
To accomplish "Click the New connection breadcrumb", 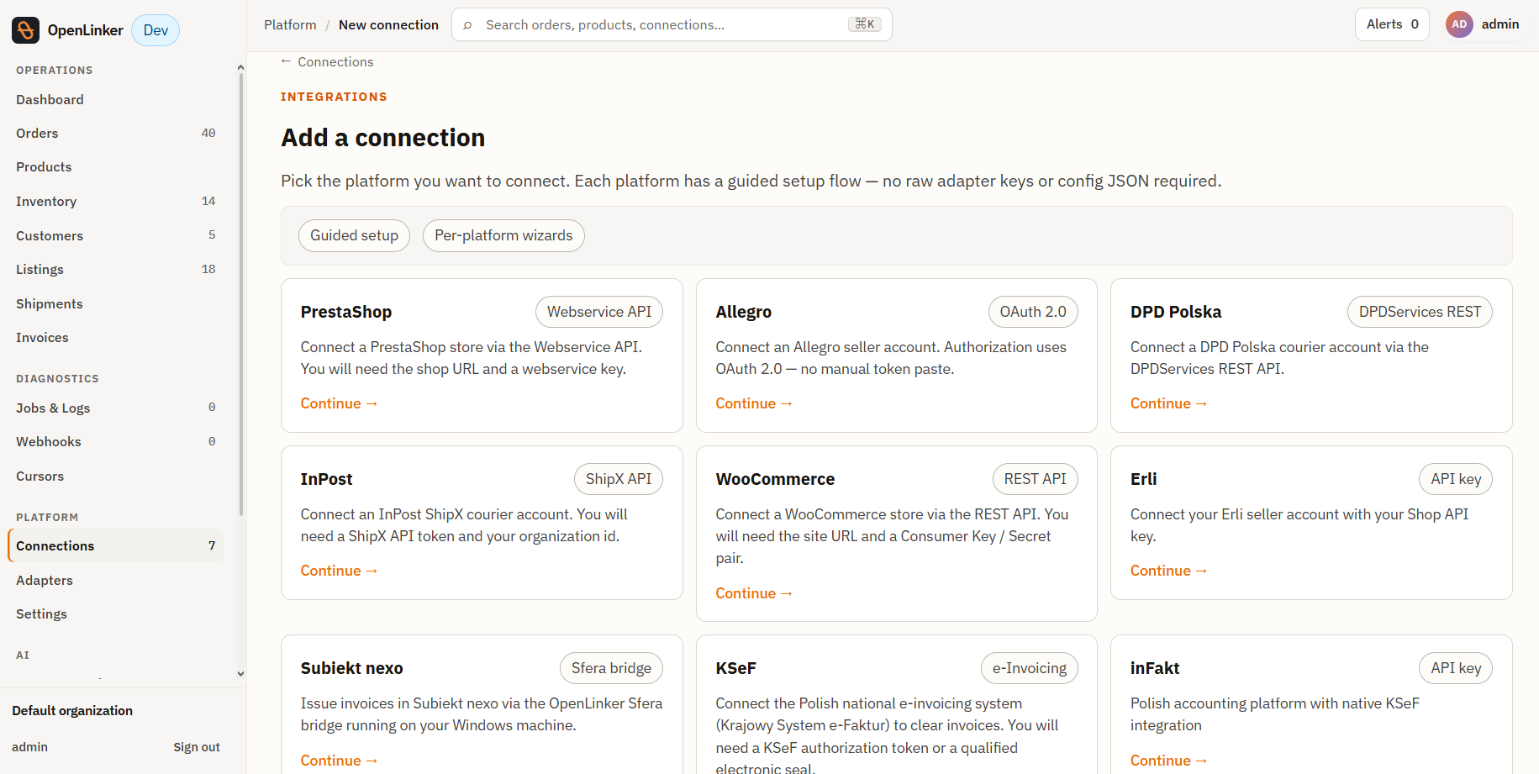I will (388, 25).
